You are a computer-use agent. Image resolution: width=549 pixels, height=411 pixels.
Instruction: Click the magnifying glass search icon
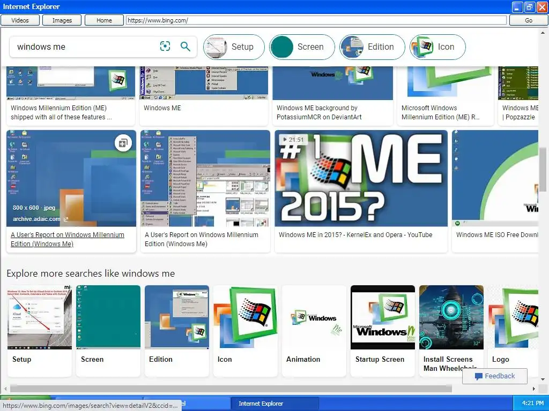tap(185, 46)
